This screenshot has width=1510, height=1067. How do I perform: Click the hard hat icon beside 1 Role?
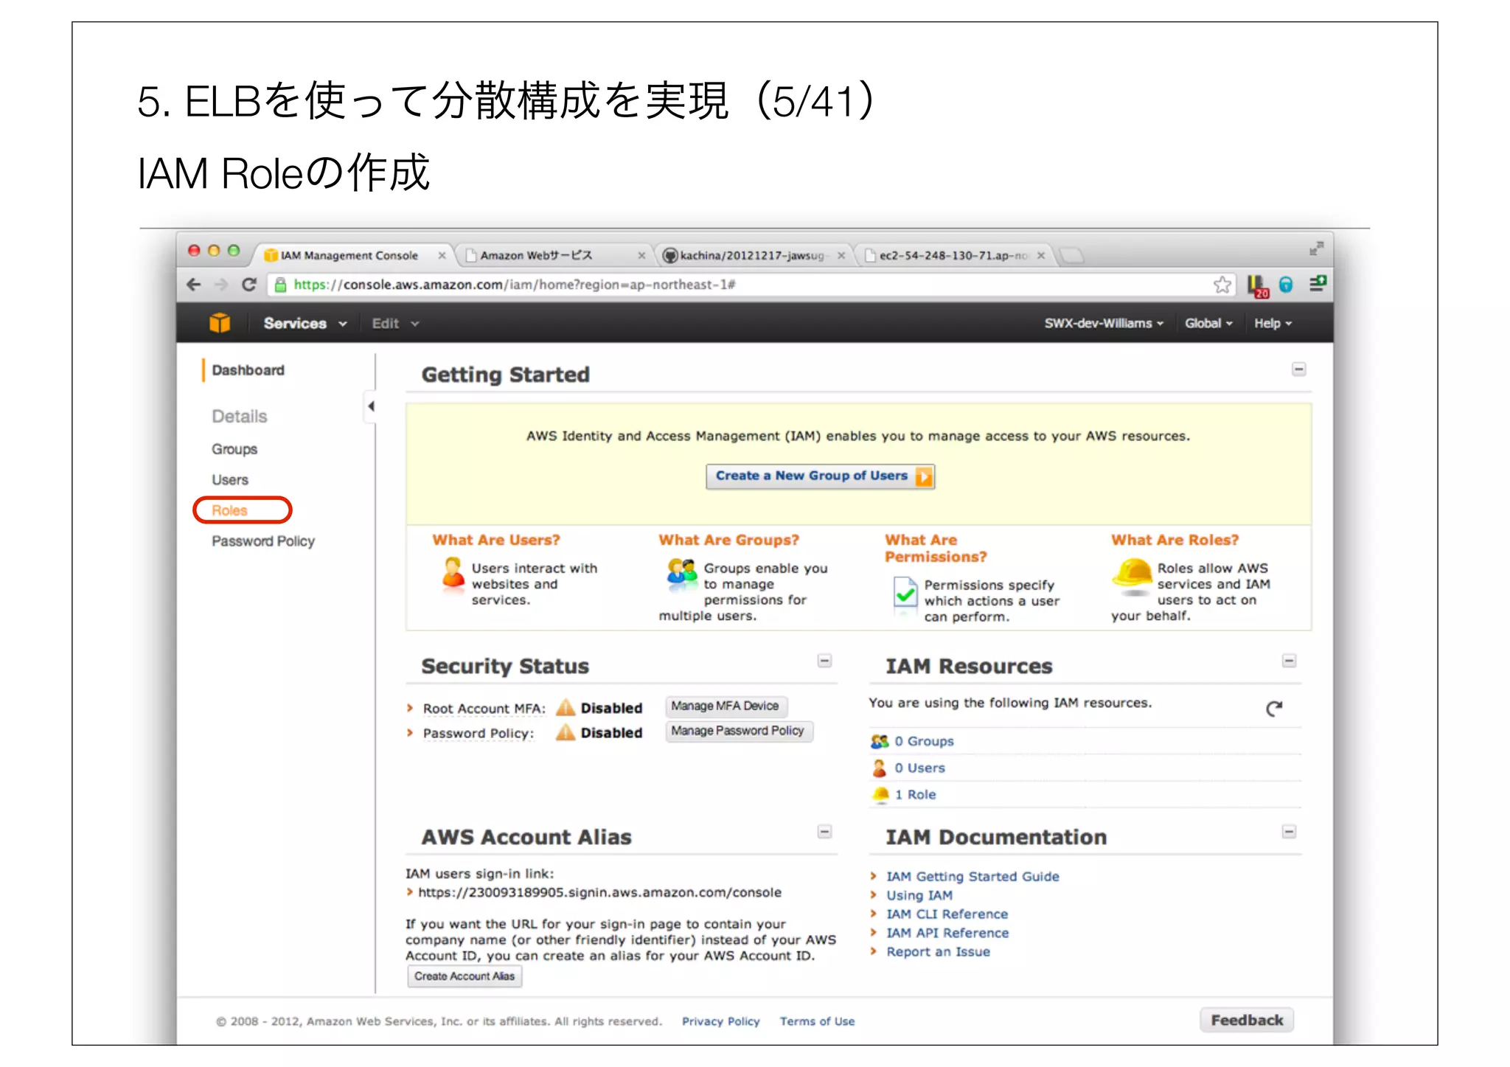tap(881, 794)
